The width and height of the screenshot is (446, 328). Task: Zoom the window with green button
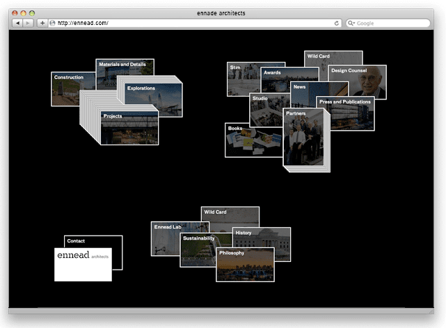(32, 13)
